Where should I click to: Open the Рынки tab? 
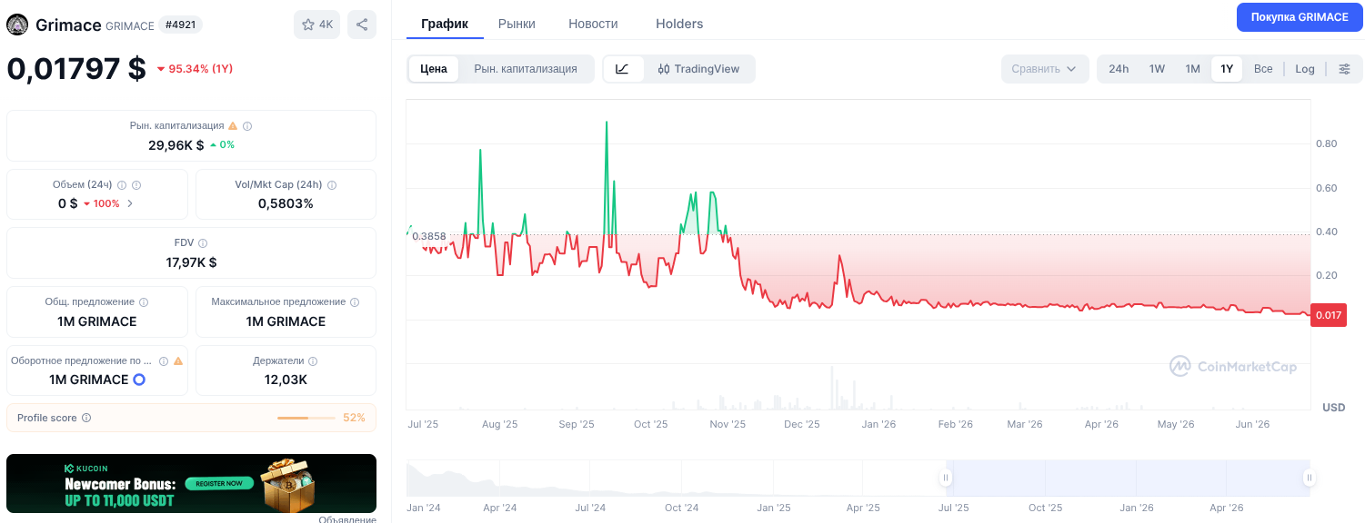pos(517,24)
